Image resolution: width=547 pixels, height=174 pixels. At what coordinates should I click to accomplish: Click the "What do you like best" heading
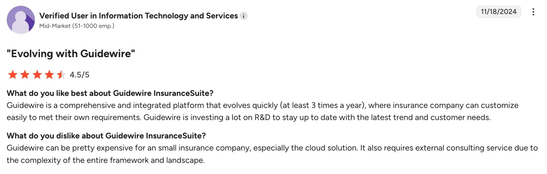[x=110, y=93]
